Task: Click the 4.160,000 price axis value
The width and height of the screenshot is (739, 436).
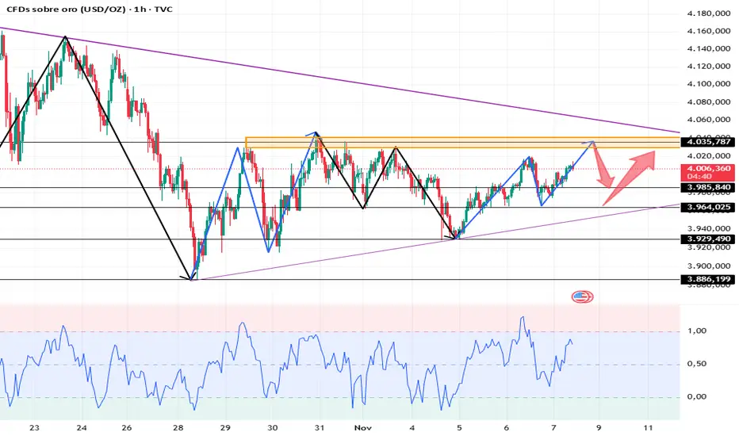Action: point(709,31)
